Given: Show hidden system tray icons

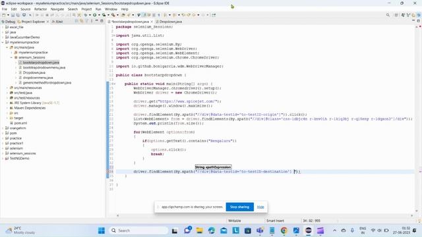Looking at the screenshot, I should coord(334,230).
